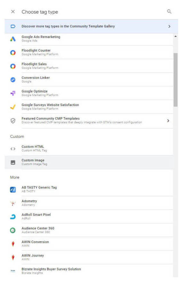Click the scrollbar up arrow

click(x=176, y=36)
